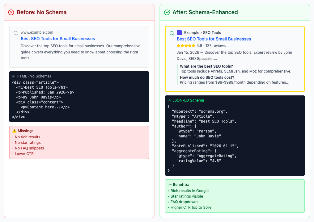Viewport: 314px width, 222px height.
Task: Click the '"aggregateRating": {' line
Action: click(194, 151)
